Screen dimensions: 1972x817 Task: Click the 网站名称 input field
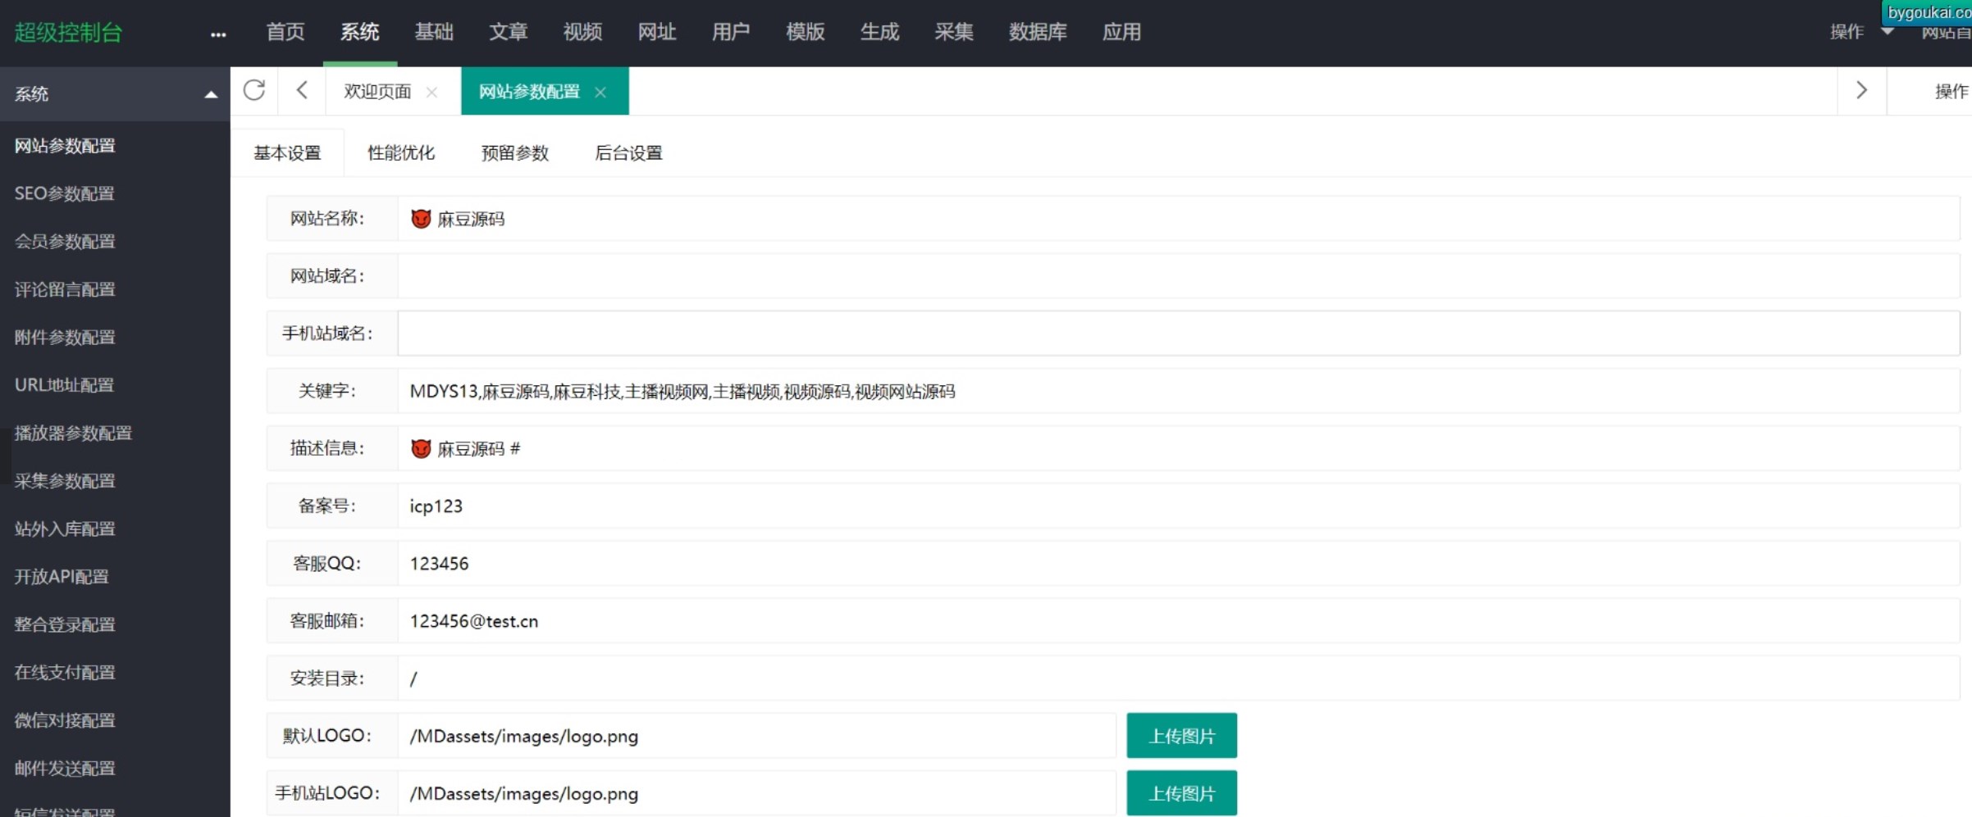pos(1179,218)
